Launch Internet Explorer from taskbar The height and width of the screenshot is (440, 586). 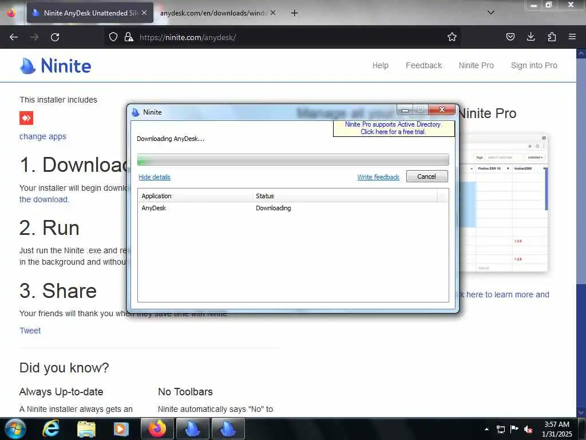click(51, 429)
